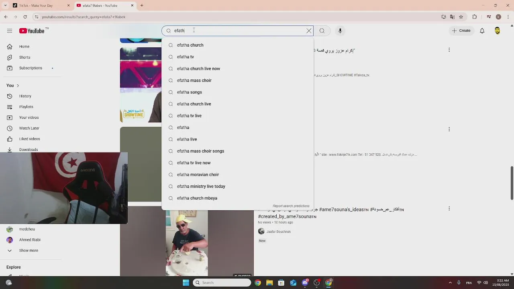Select suggestion "efatha tv live now"
This screenshot has height=289, width=514.
(237, 163)
